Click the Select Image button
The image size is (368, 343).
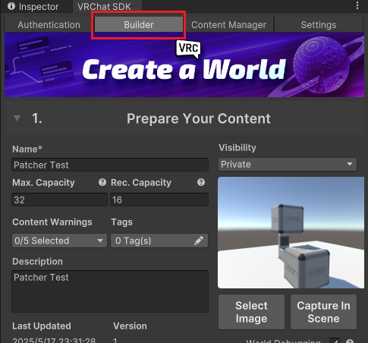pyautogui.click(x=251, y=312)
